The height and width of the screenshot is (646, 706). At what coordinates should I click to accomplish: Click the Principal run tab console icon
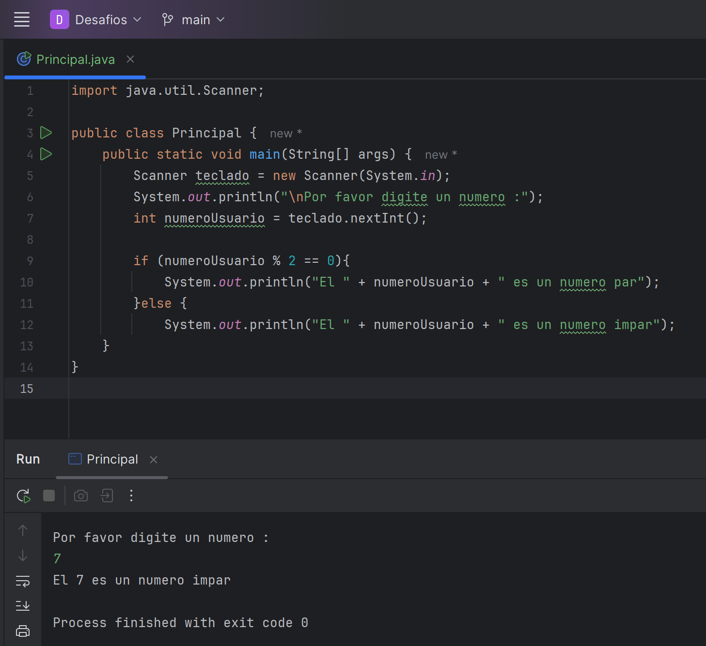pyautogui.click(x=75, y=459)
